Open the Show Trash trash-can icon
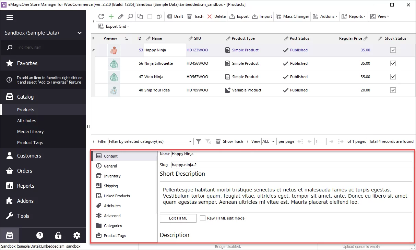Image resolution: width=416 pixels, height=250 pixels. 218,141
